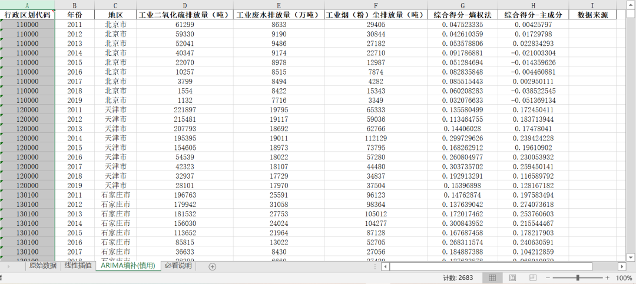Adjust the zoom slider handle
This screenshot has height=284, width=636.
coord(578,278)
